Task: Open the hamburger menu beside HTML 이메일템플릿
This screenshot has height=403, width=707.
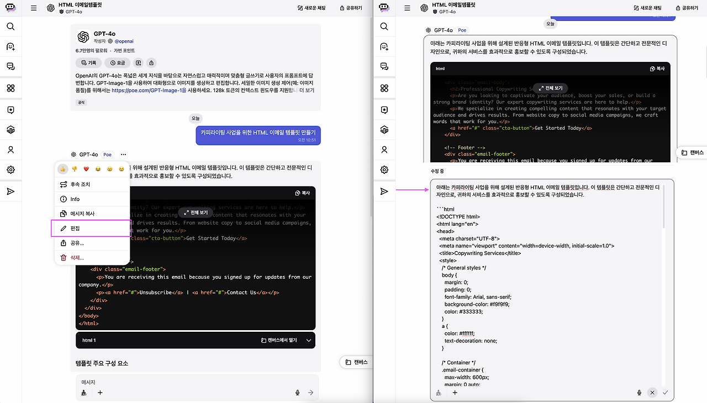Action: (x=34, y=8)
